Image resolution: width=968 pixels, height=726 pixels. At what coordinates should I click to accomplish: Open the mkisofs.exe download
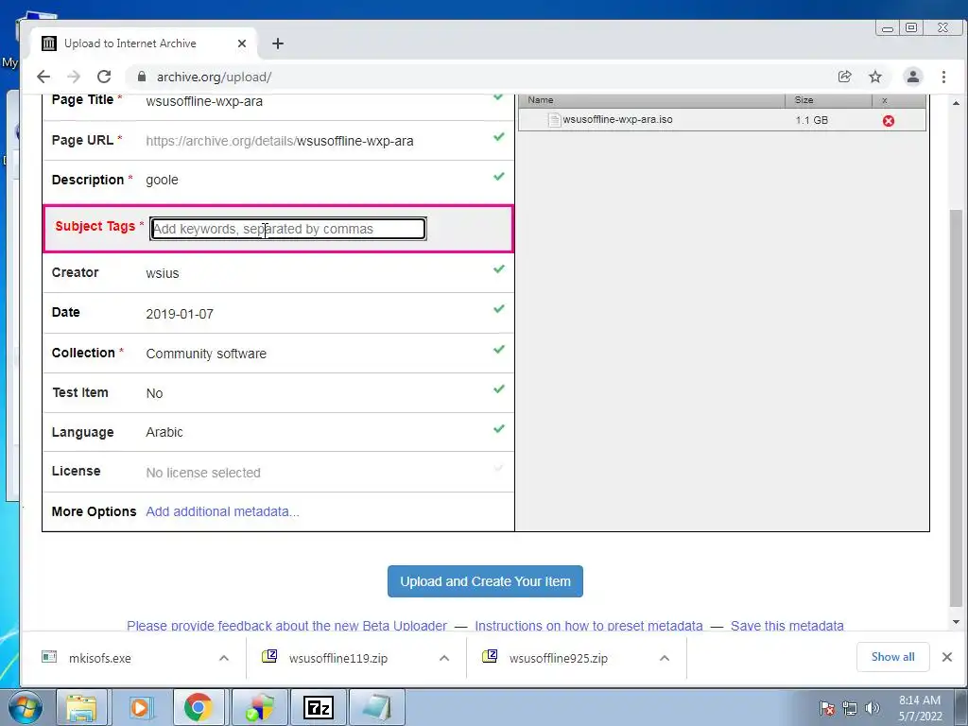coord(100,659)
